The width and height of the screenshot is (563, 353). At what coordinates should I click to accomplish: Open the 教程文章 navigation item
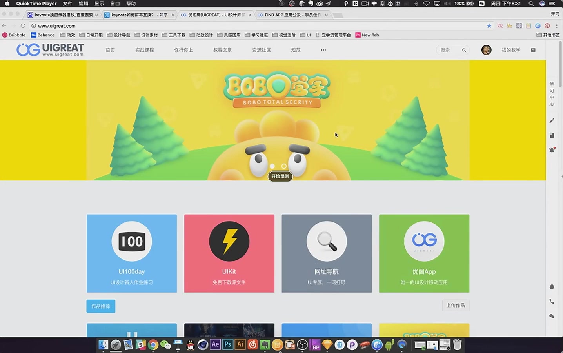(x=222, y=50)
